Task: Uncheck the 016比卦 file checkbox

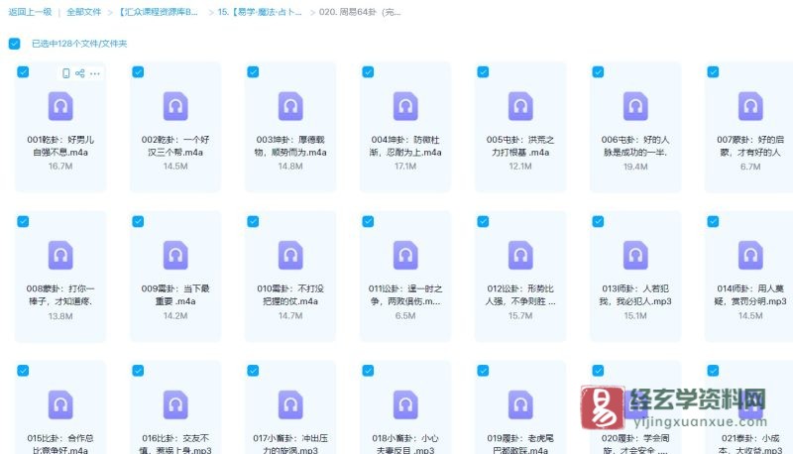Action: click(138, 371)
